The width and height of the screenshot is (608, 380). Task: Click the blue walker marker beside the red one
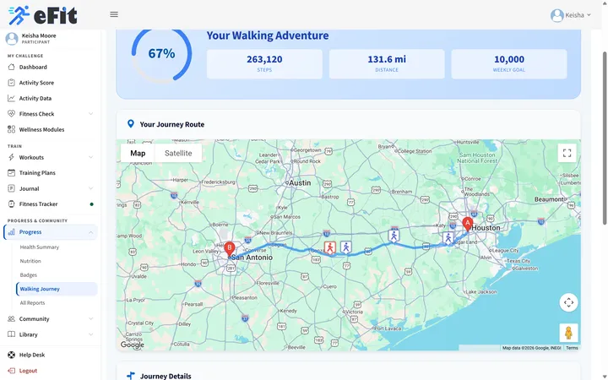click(346, 247)
